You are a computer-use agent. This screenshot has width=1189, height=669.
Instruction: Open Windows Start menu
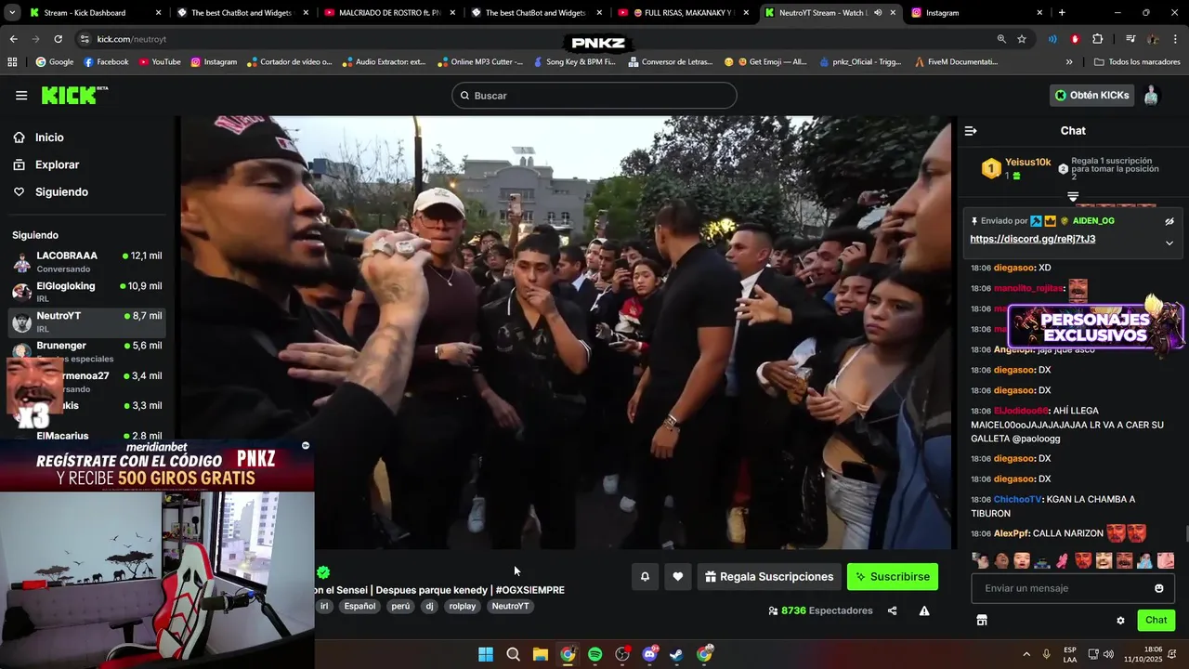pyautogui.click(x=486, y=654)
